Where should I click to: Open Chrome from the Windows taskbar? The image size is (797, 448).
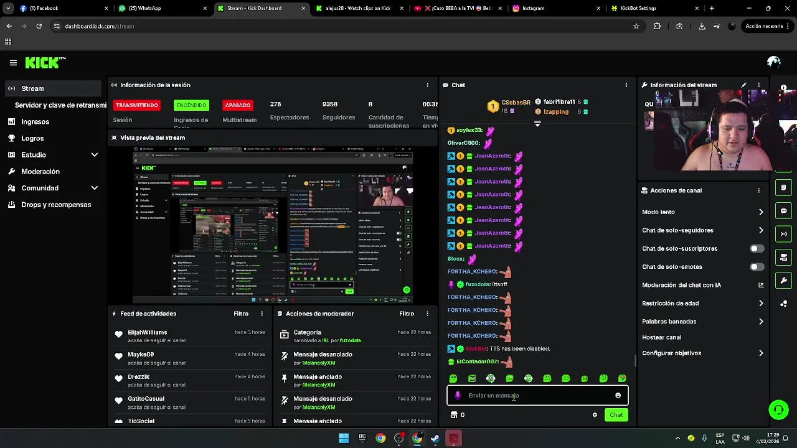tap(380, 438)
